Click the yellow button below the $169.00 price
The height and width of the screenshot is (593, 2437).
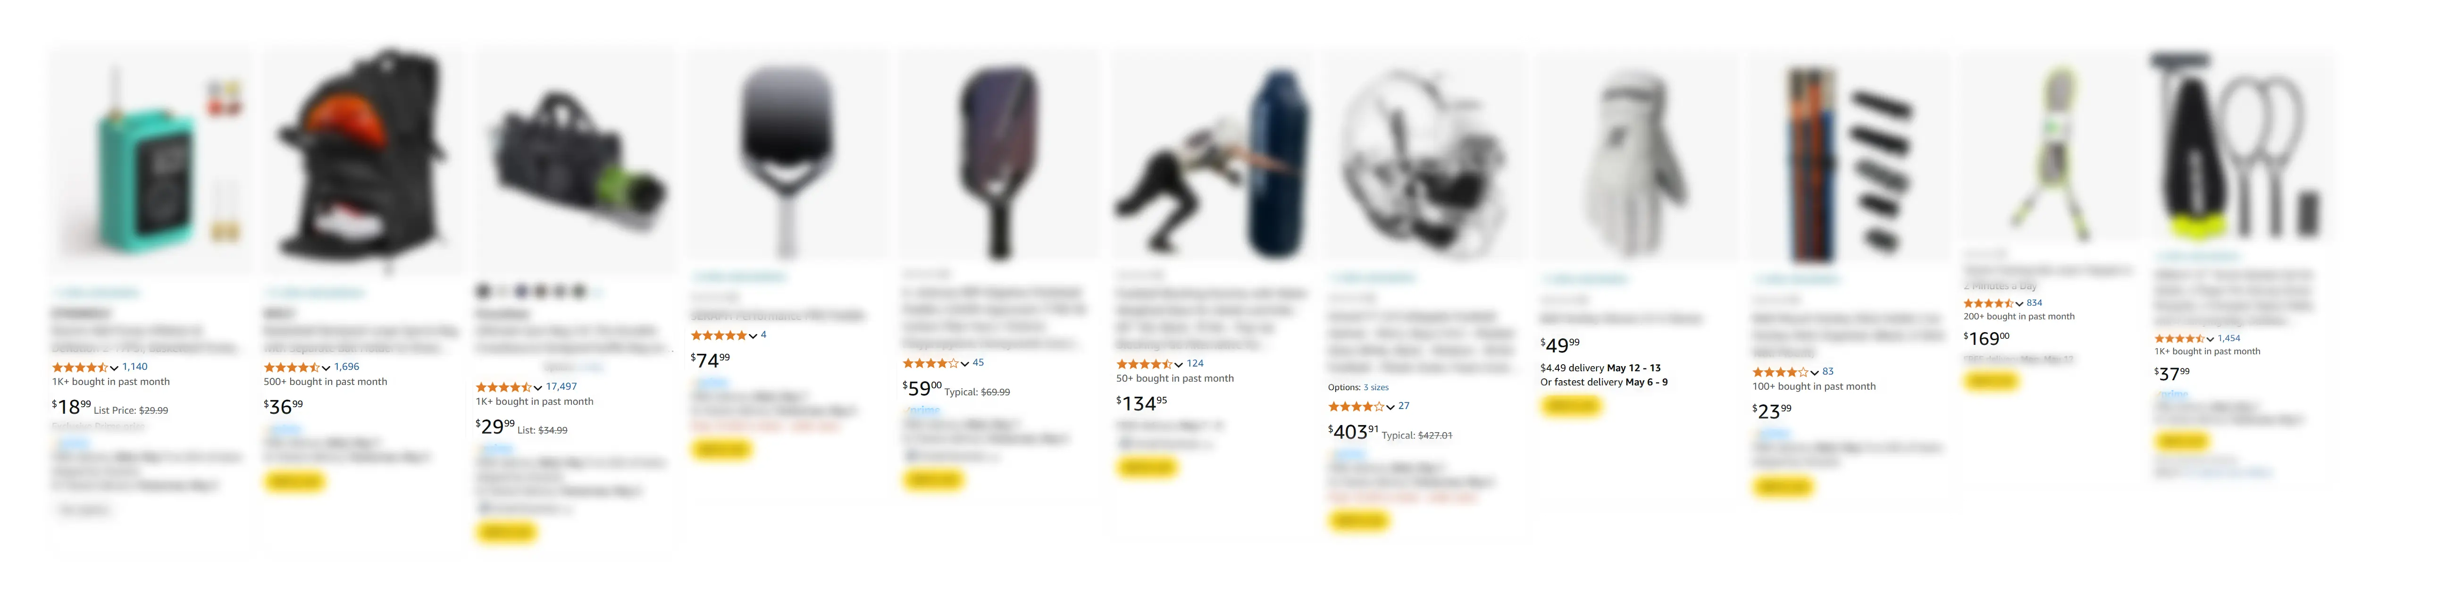(x=1992, y=381)
